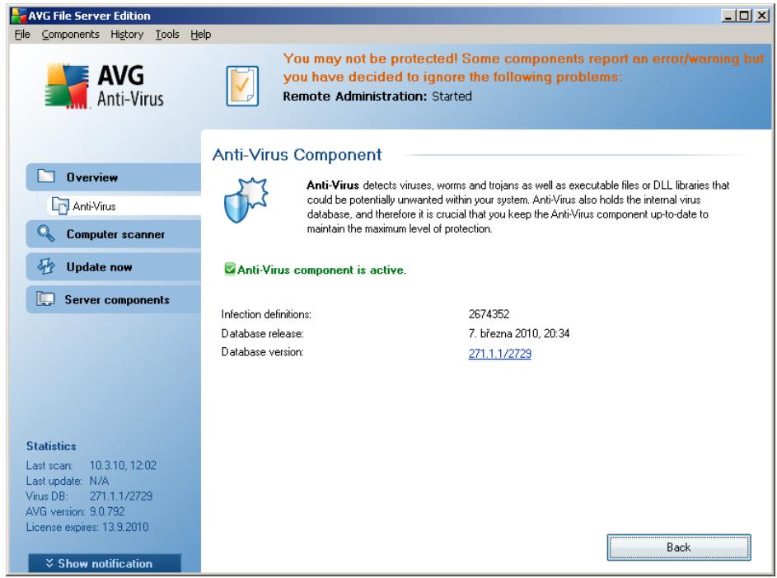Click the Database version label
The height and width of the screenshot is (578, 777).
pos(262,352)
